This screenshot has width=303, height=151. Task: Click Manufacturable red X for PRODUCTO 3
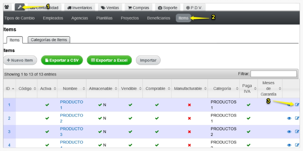pyautogui.click(x=189, y=132)
